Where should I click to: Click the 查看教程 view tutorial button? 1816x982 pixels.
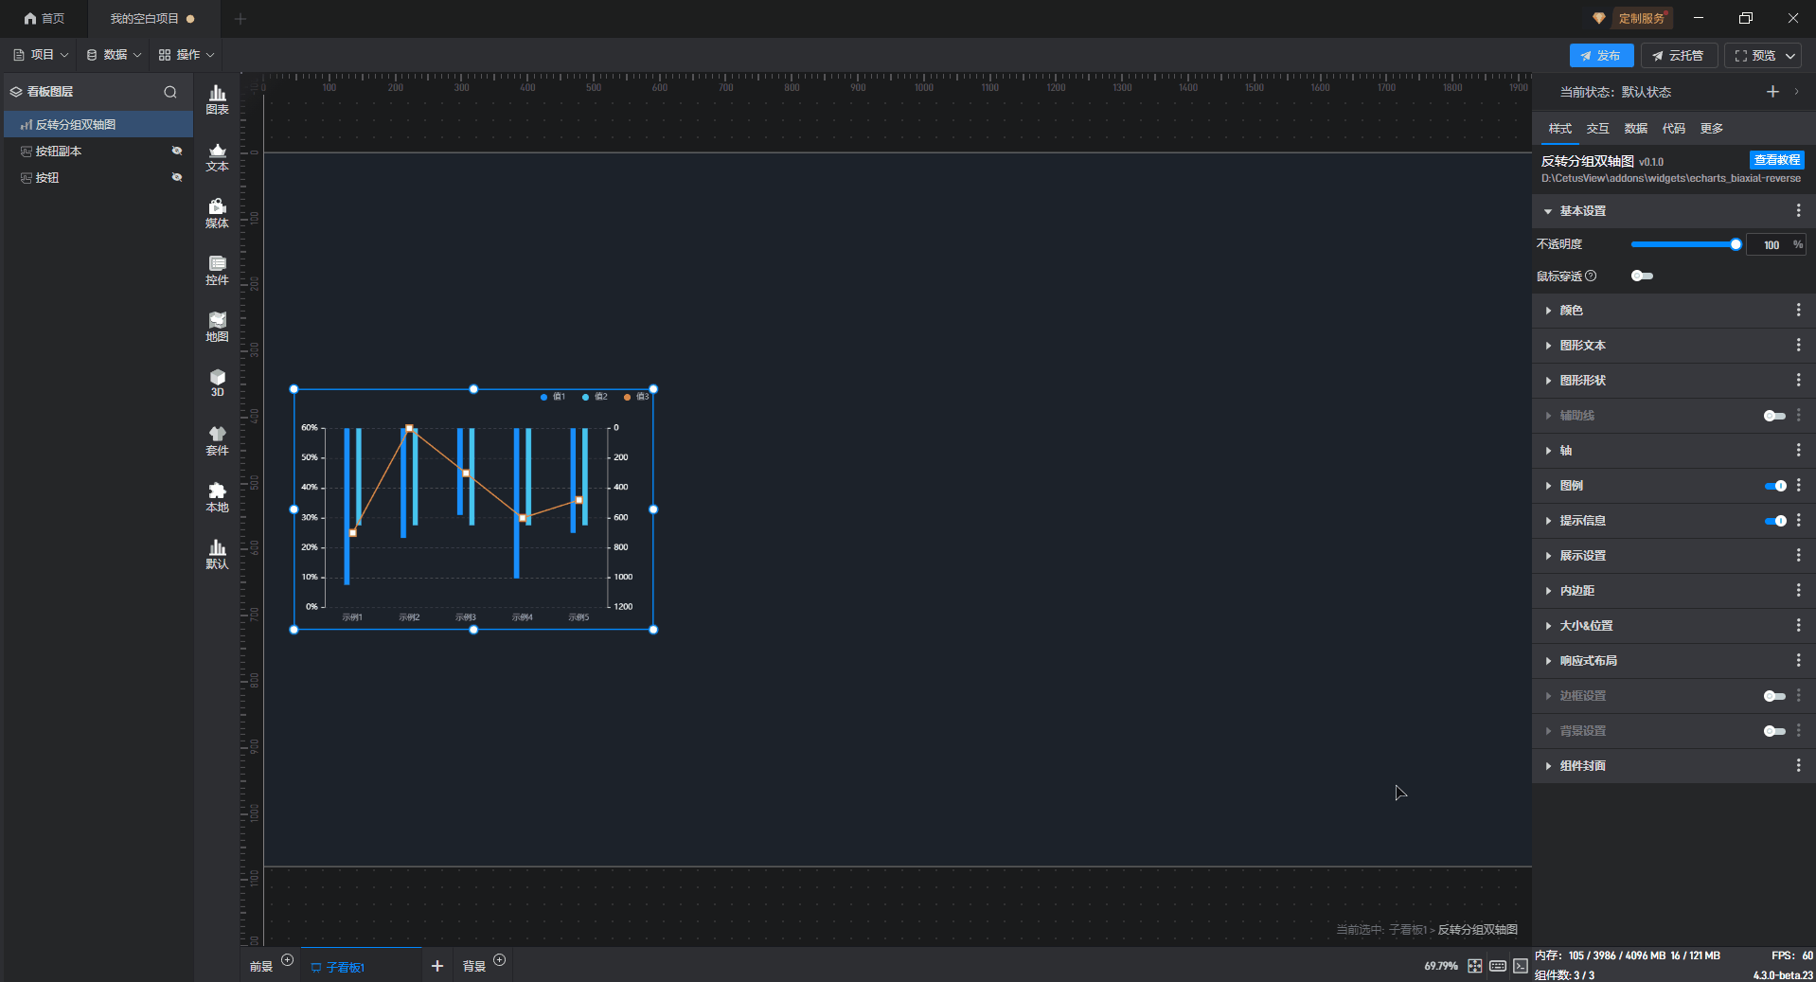click(x=1776, y=160)
